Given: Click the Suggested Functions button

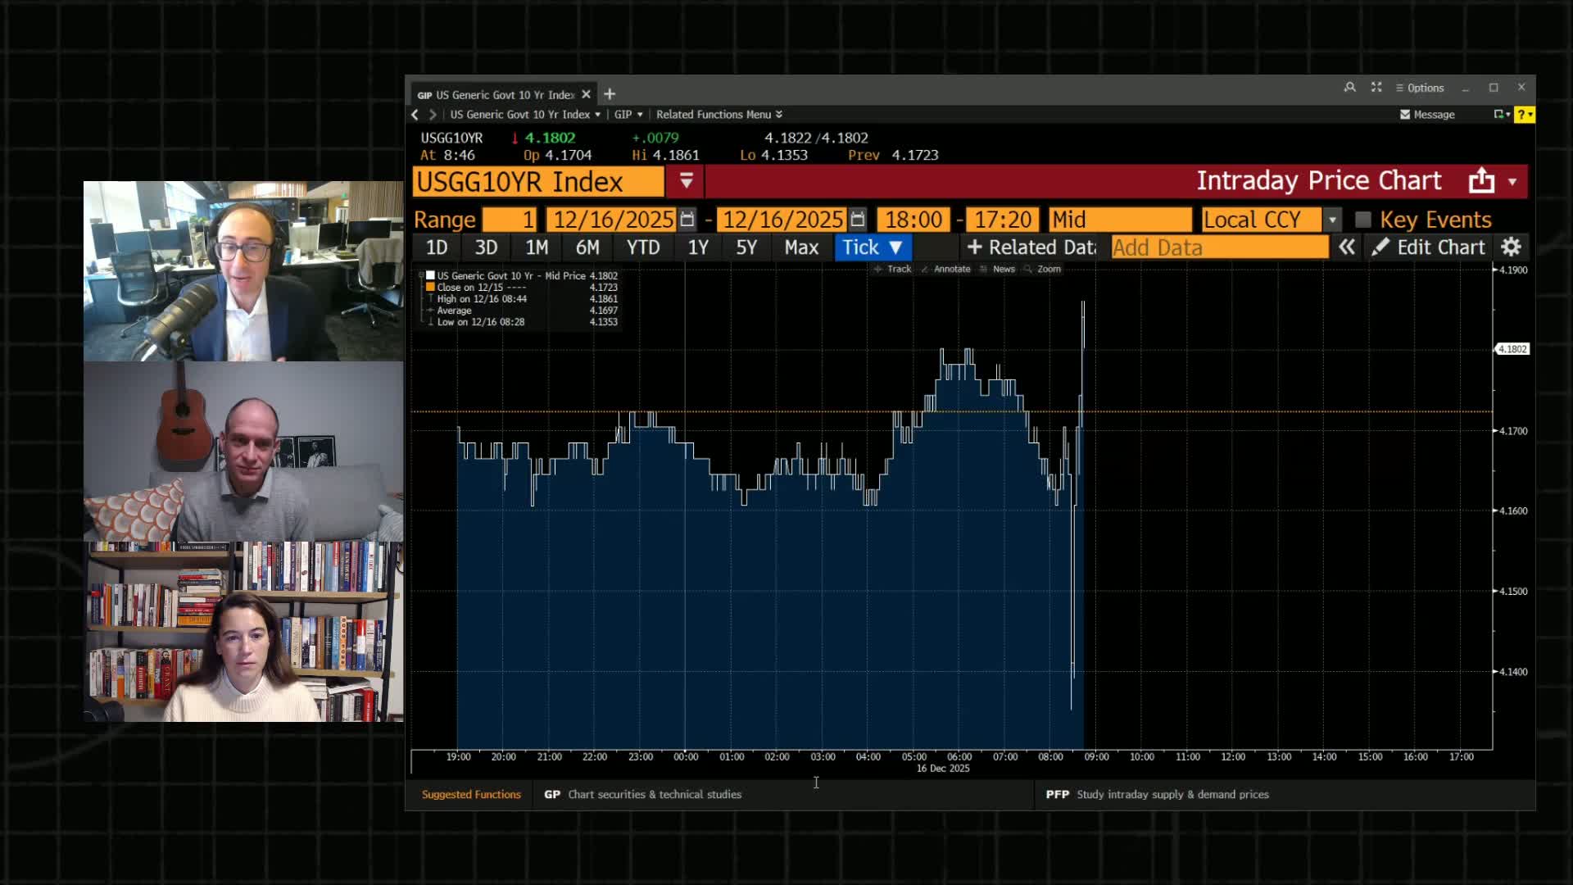Looking at the screenshot, I should 471,794.
